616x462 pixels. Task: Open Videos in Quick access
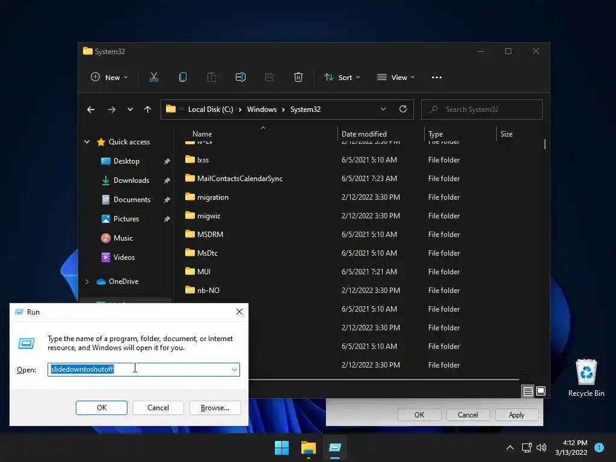pos(124,257)
